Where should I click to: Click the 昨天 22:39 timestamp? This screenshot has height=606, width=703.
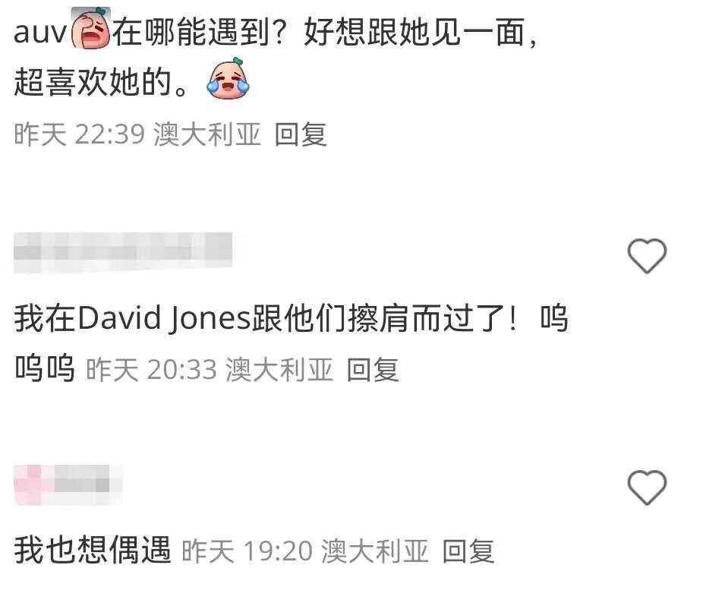point(80,134)
